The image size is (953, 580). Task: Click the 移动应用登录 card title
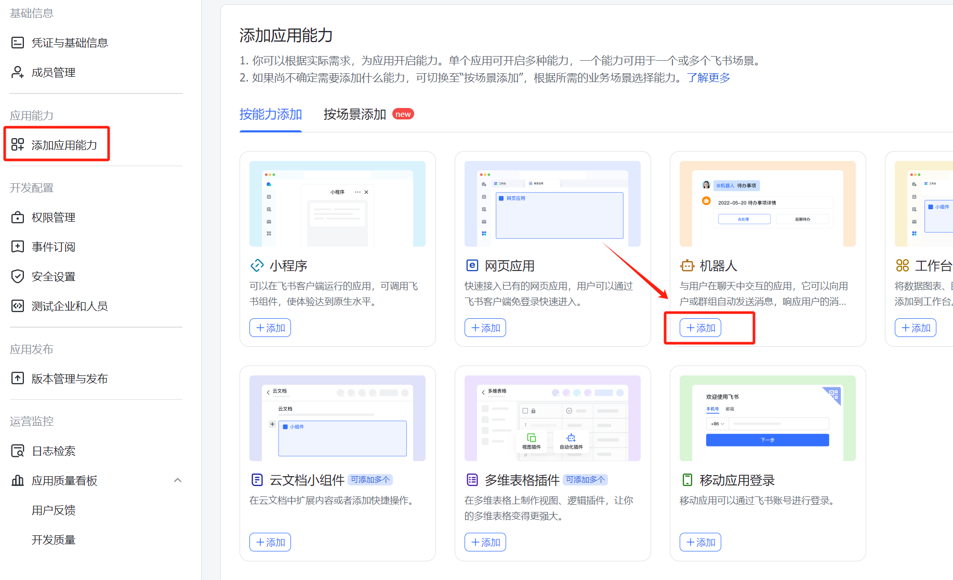(737, 480)
